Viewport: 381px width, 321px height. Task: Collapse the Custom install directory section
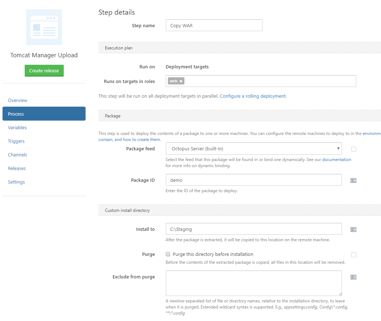point(127,210)
